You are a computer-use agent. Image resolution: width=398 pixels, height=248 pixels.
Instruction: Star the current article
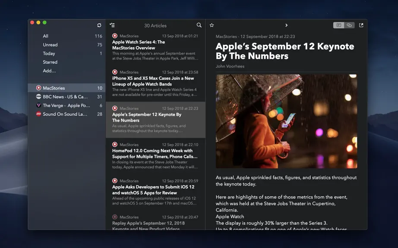click(x=212, y=25)
